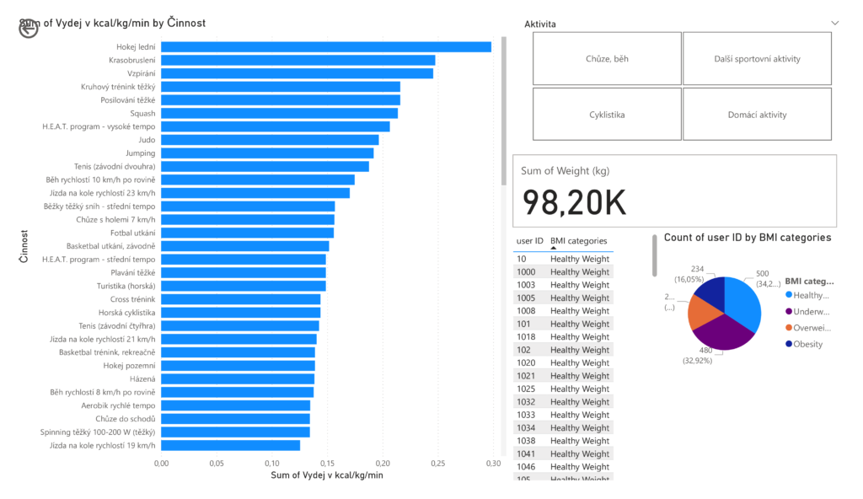Click the Sum of Weight card

click(x=674, y=190)
